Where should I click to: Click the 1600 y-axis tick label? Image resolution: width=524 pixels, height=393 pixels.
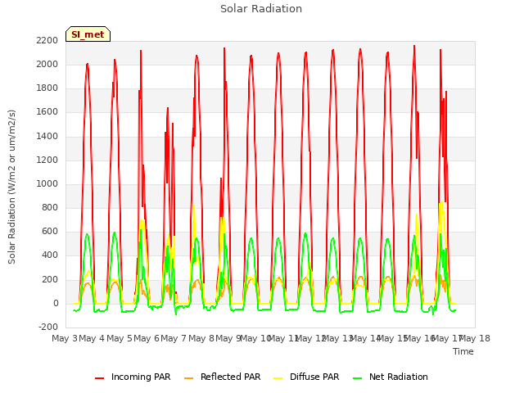pos(47,112)
